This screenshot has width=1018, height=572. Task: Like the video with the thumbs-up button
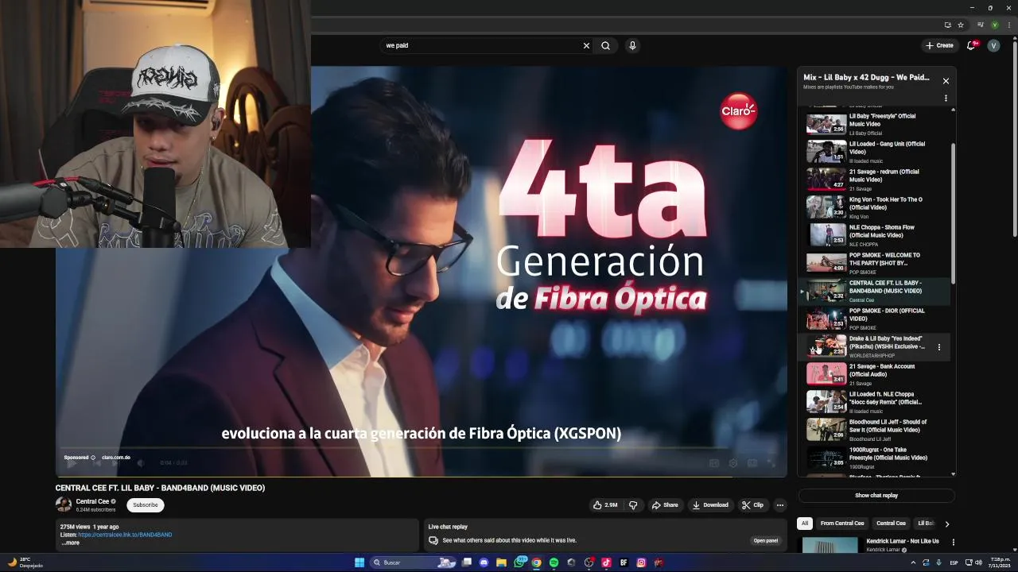[x=604, y=505]
